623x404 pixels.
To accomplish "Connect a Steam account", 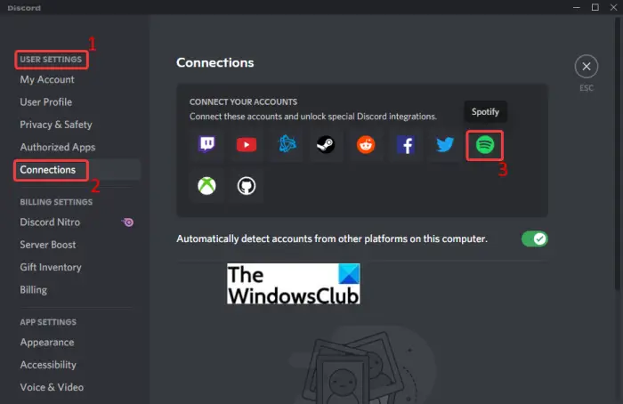I will pyautogui.click(x=326, y=144).
